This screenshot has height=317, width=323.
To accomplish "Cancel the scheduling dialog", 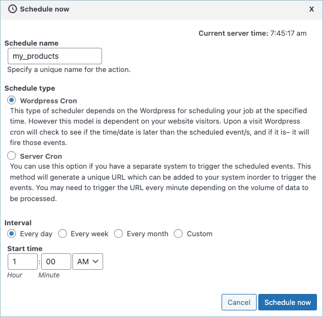I will tap(239, 302).
